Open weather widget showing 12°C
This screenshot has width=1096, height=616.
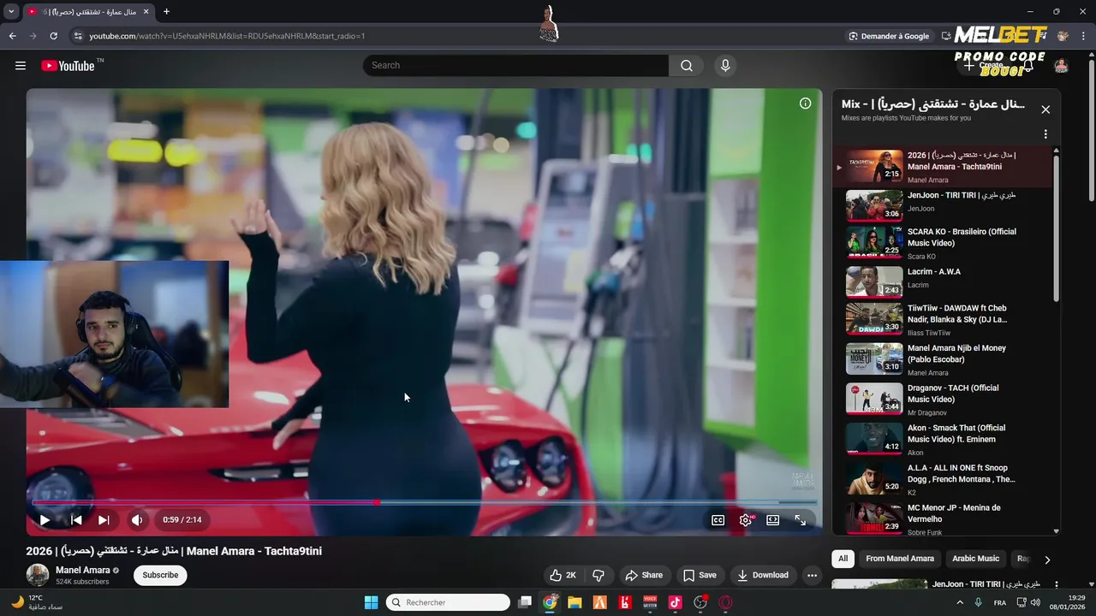(36, 602)
